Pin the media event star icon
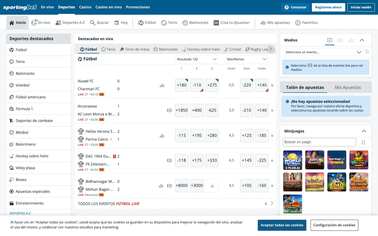The image size is (378, 236). coord(367,52)
